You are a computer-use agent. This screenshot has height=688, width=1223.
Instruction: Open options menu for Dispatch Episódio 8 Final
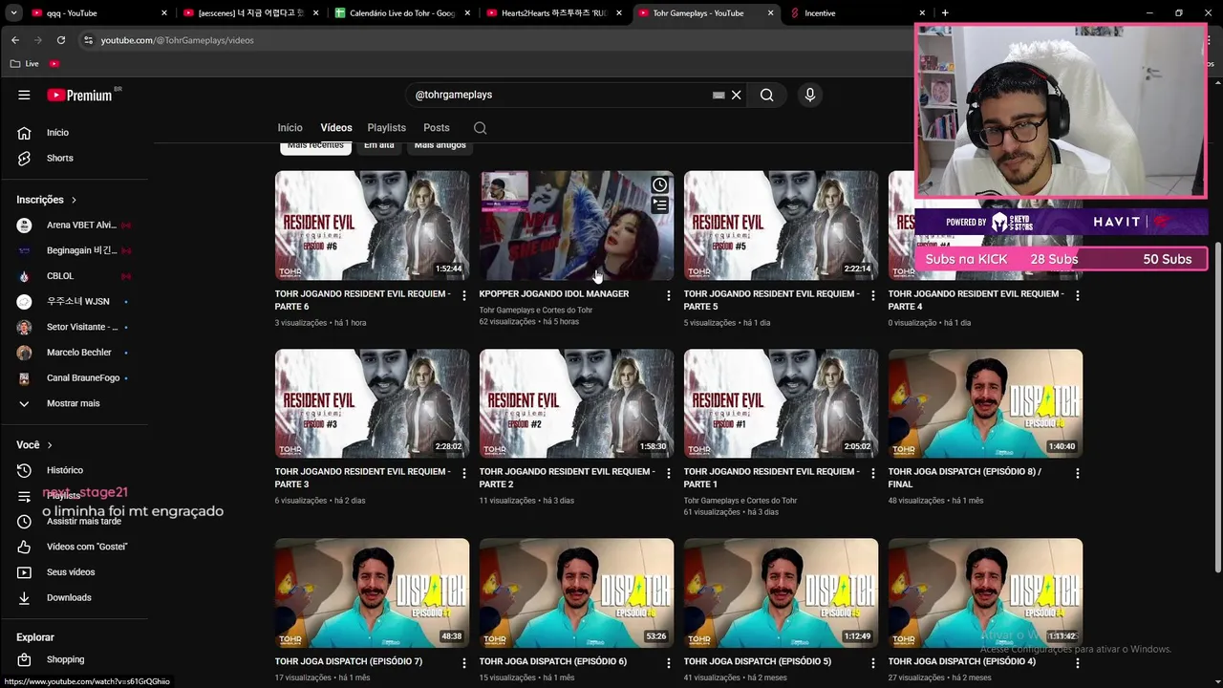[1078, 474]
